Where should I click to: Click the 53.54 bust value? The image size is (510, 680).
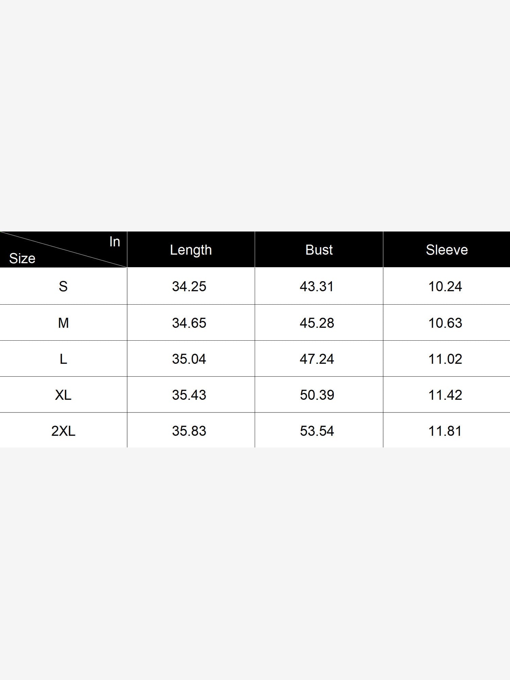tap(317, 431)
